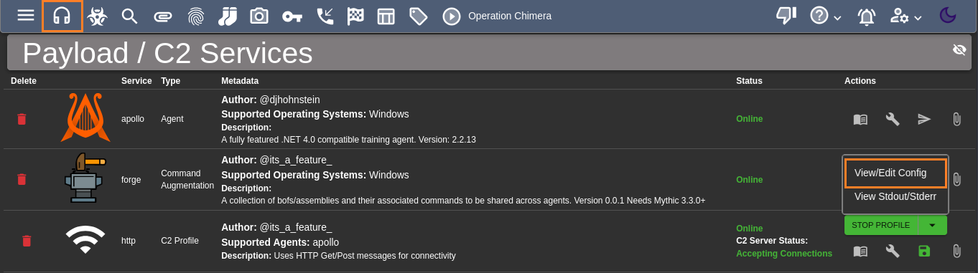Click the Delete column header
Image resolution: width=978 pixels, height=273 pixels.
pyautogui.click(x=24, y=81)
